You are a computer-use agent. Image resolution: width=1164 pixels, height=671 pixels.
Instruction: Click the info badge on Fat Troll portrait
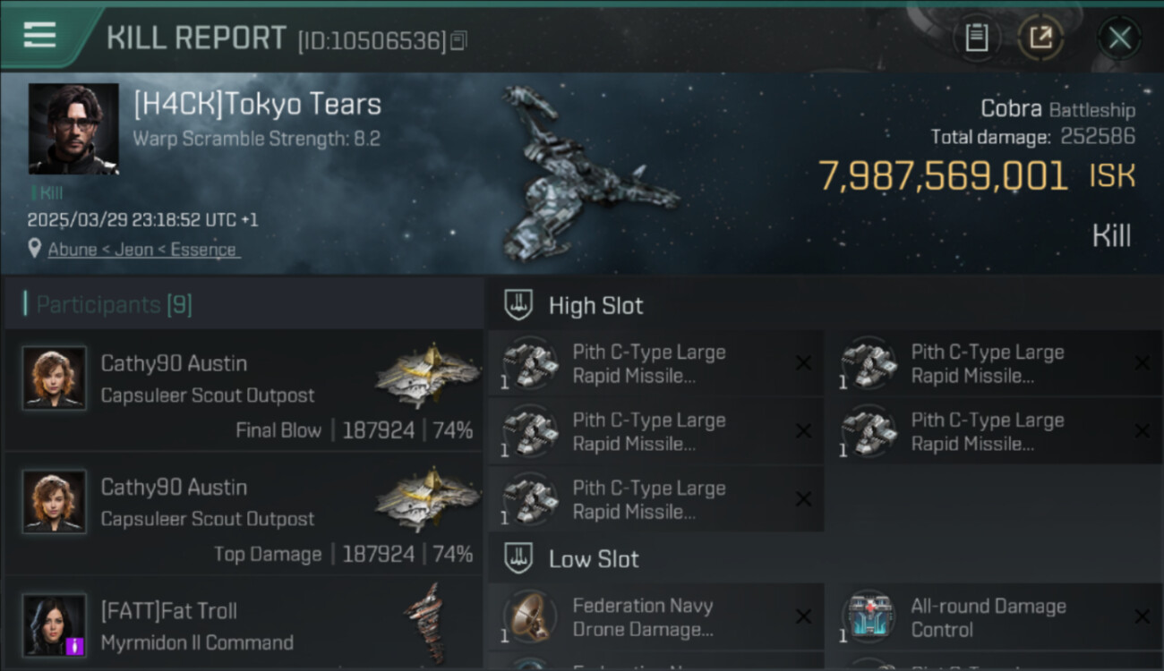click(75, 645)
